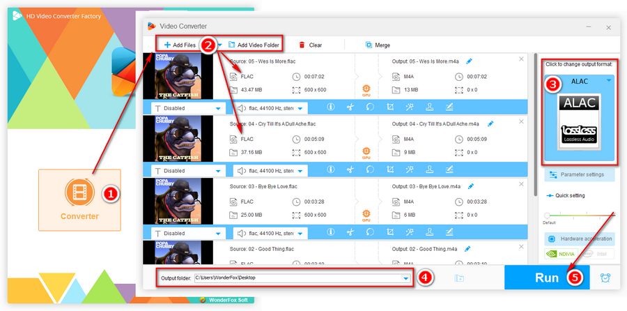The width and height of the screenshot is (627, 311).
Task: Open file info for Cry Till It's A Dull Ache
Action: point(331,169)
